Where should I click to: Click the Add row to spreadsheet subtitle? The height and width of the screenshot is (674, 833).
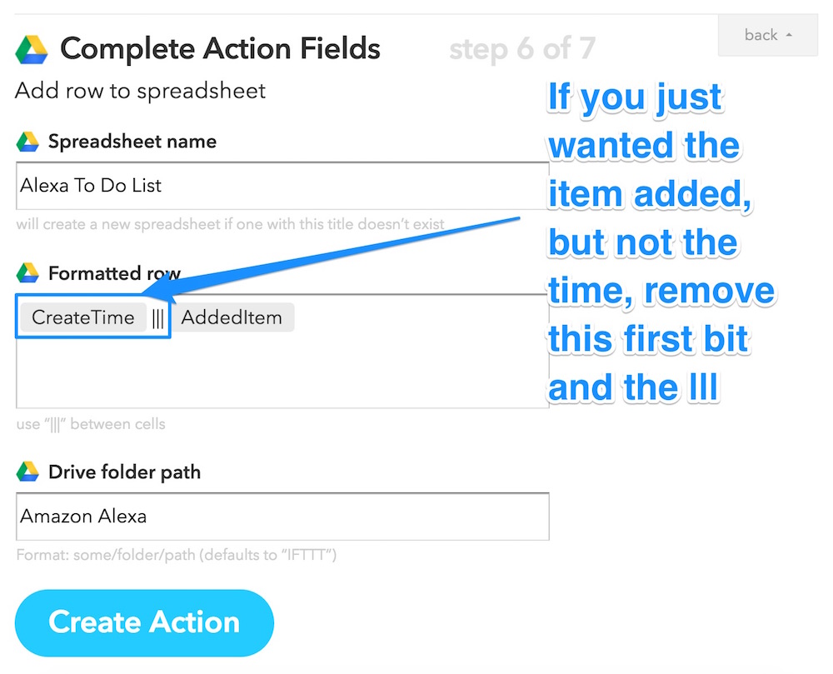(140, 91)
